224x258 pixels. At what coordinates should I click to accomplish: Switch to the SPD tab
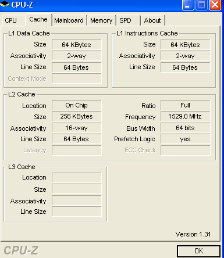coord(128,20)
